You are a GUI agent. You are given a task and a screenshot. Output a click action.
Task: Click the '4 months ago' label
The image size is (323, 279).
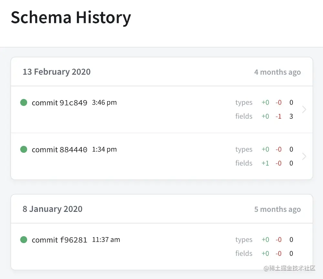coord(277,72)
